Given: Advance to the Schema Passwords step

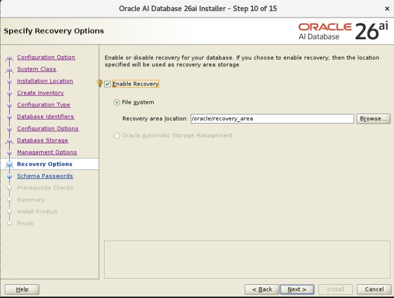Looking at the screenshot, I should click(x=45, y=176).
